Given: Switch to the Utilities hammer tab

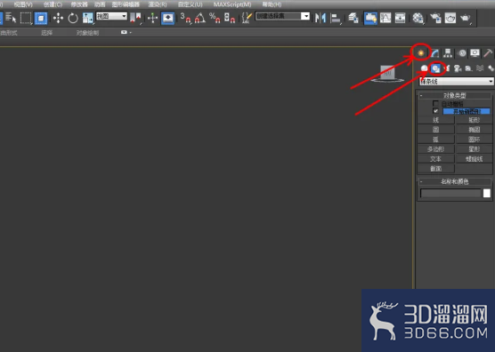Looking at the screenshot, I should coord(488,53).
